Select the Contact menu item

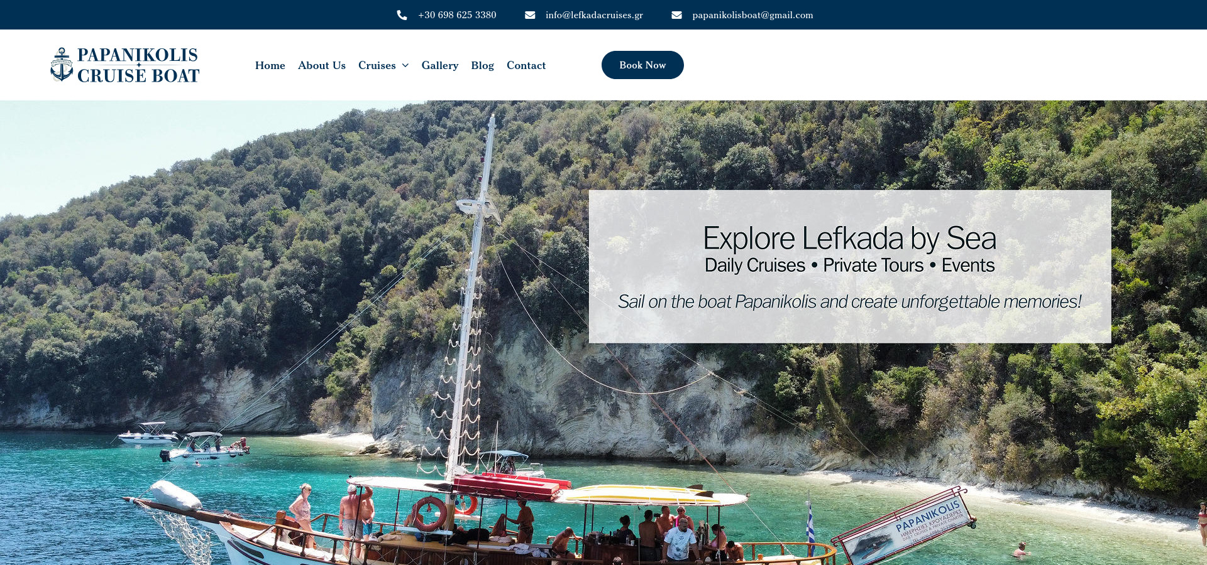coord(526,65)
